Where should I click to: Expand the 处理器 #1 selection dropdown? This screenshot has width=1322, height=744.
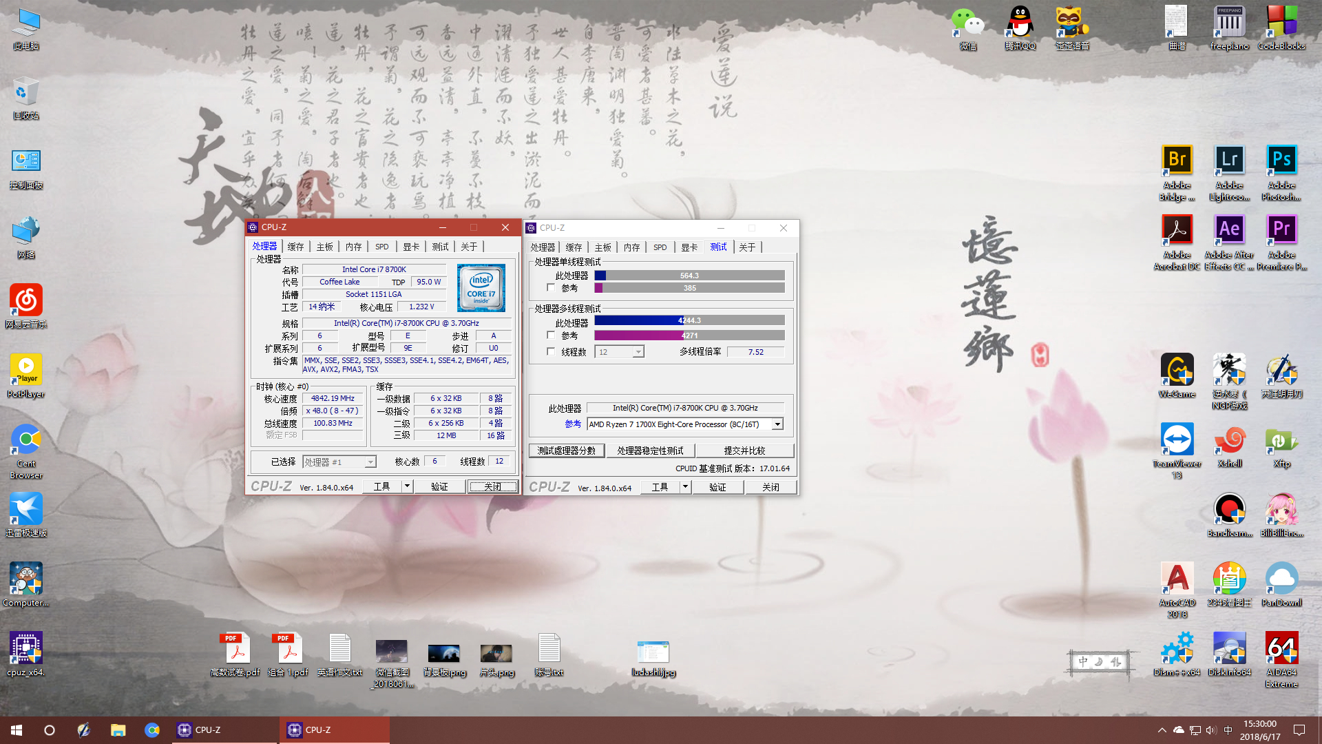click(x=370, y=462)
